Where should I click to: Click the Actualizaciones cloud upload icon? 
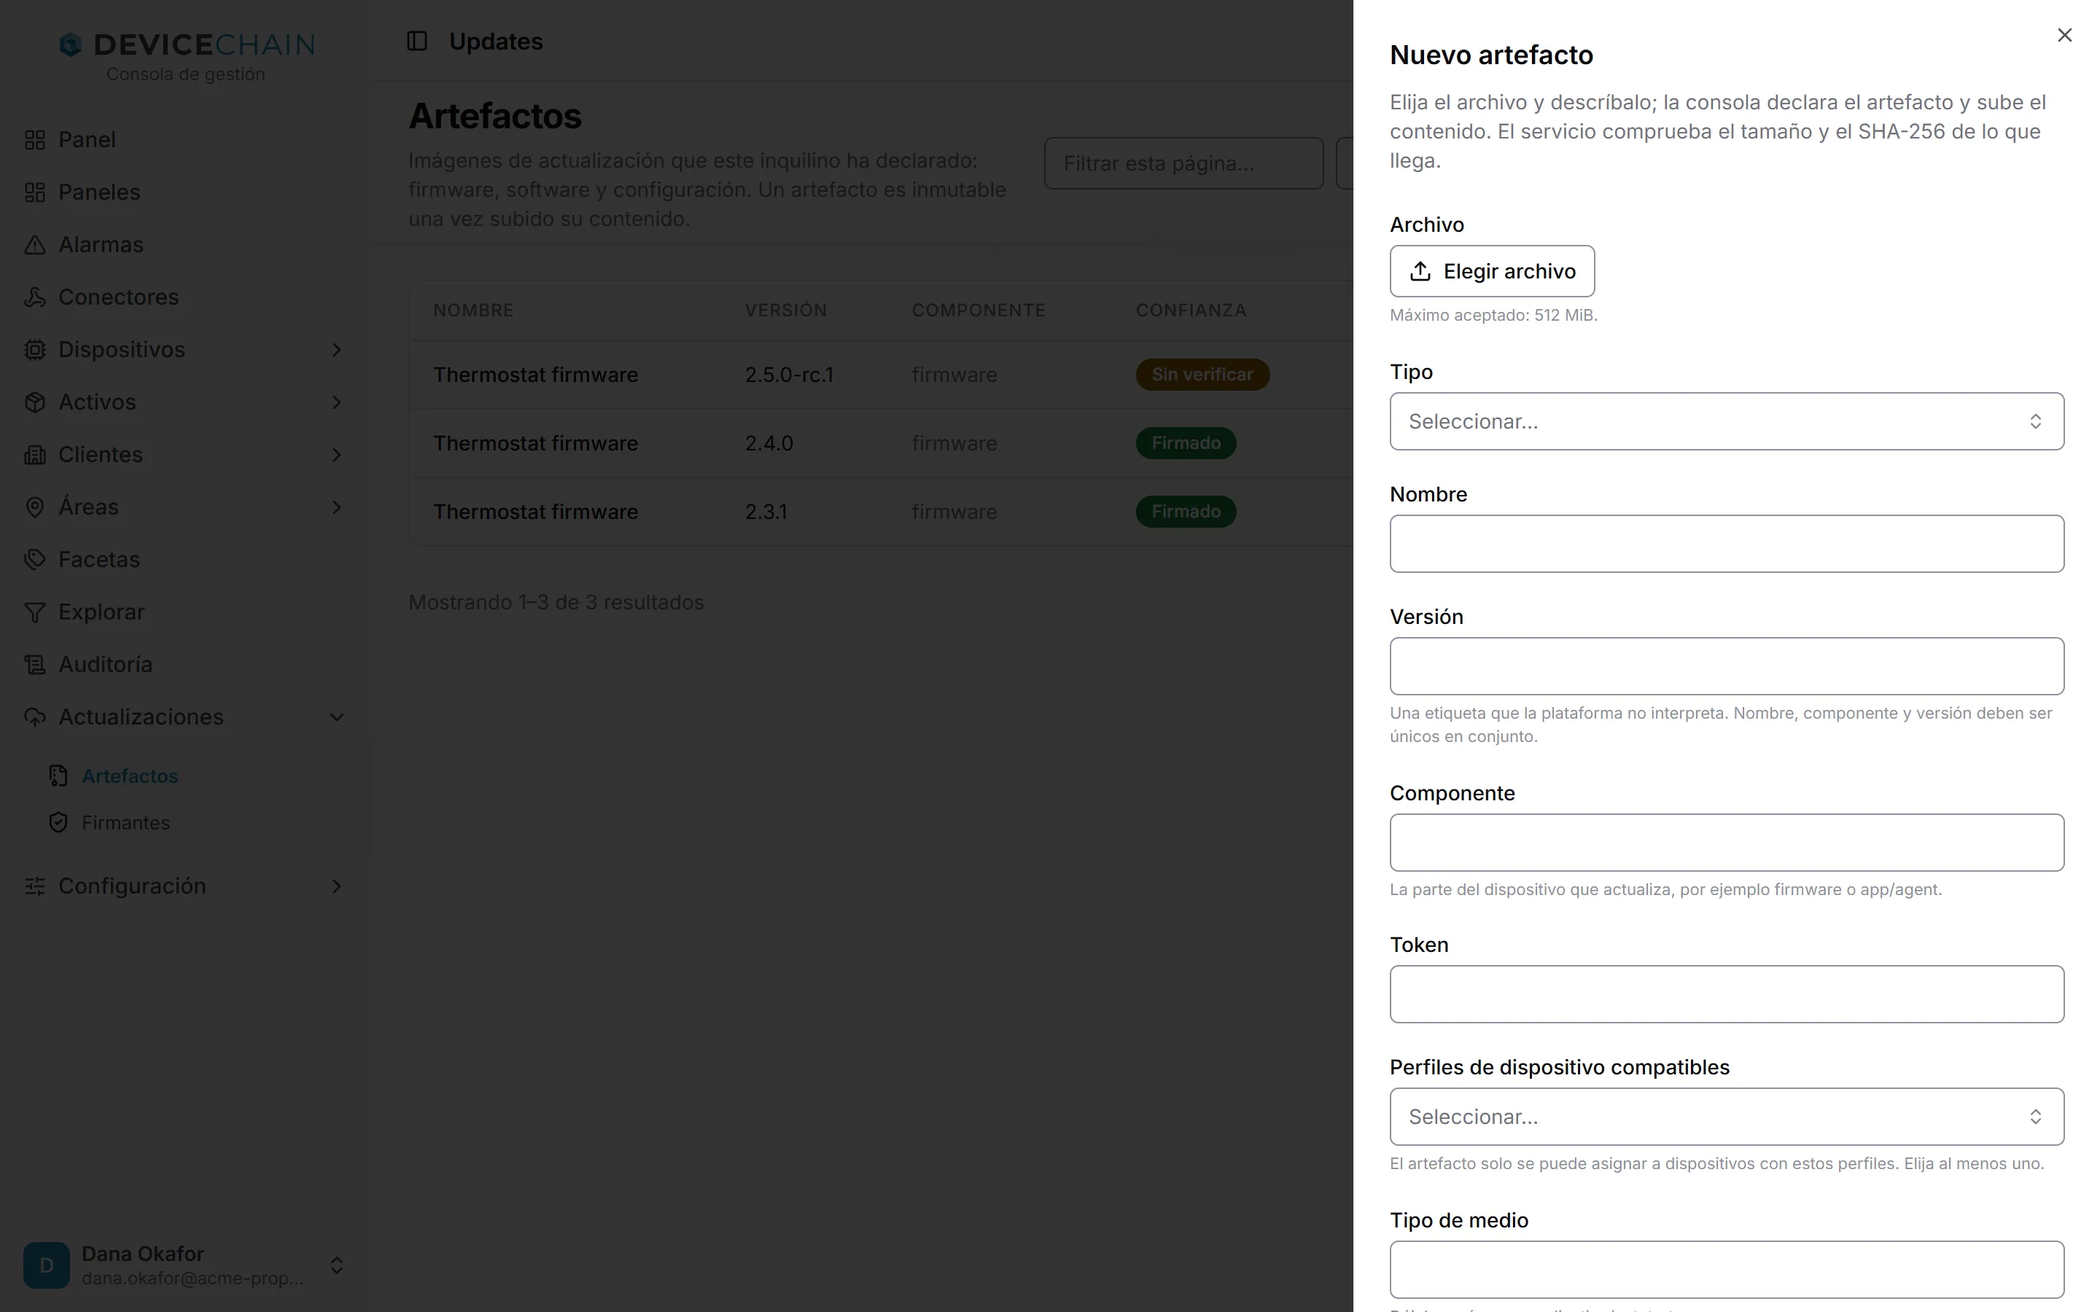[35, 718]
